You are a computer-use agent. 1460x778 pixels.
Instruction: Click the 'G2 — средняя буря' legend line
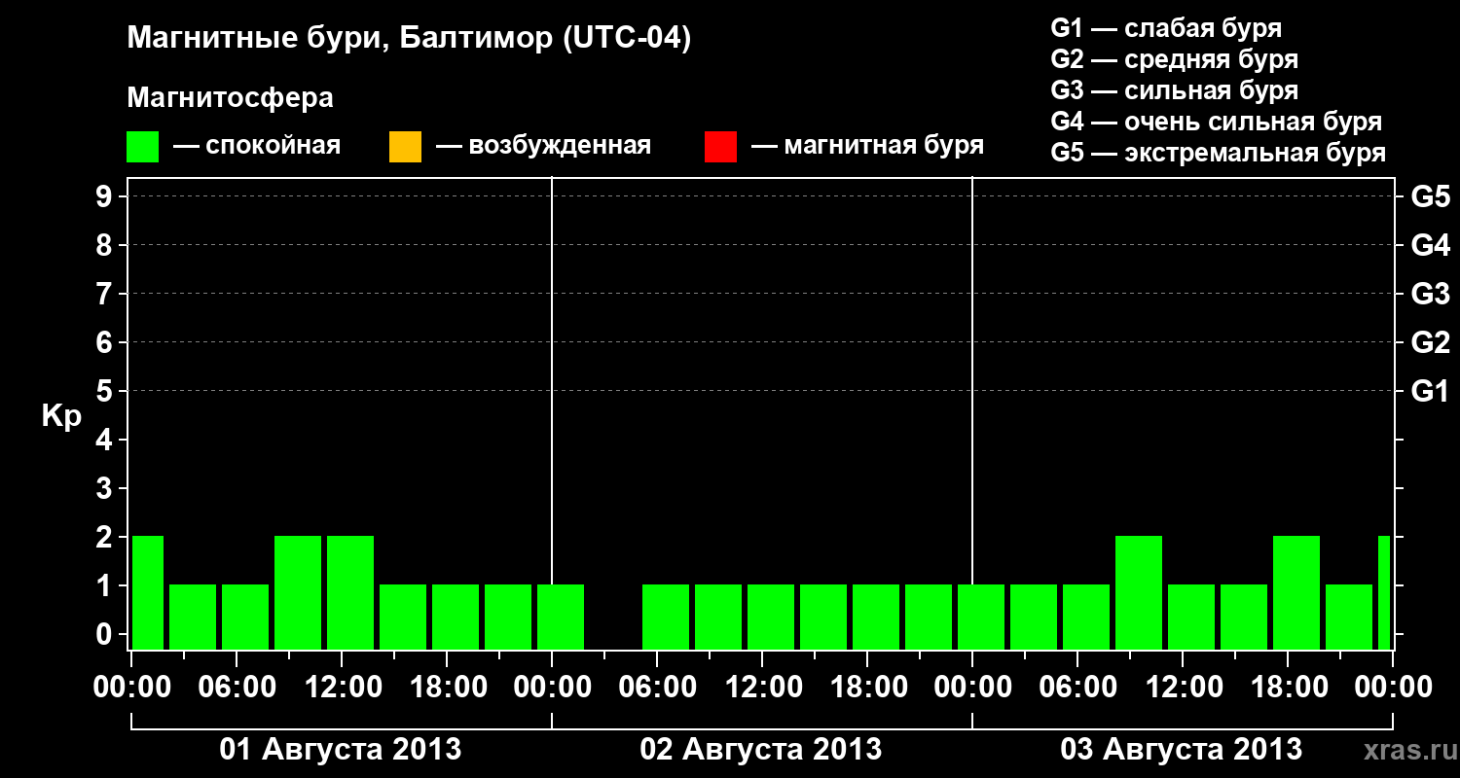coord(1175,59)
